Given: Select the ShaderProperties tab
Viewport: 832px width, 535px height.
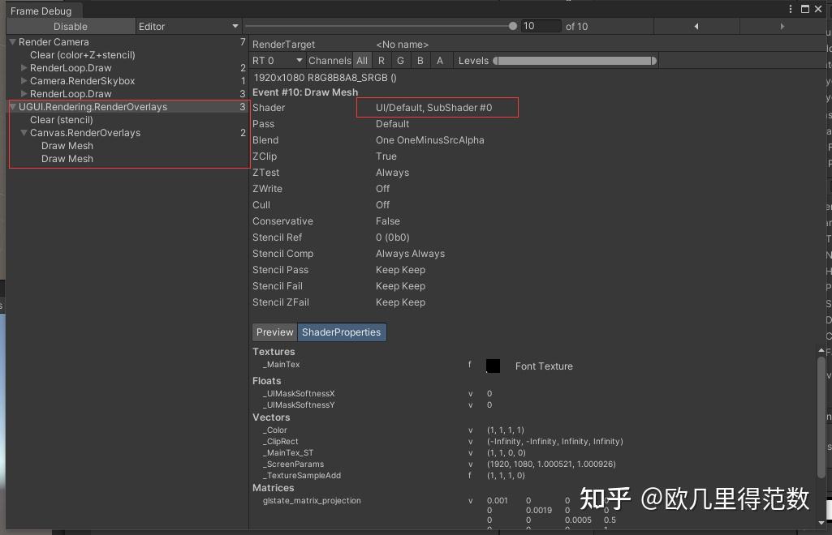Looking at the screenshot, I should click(343, 332).
